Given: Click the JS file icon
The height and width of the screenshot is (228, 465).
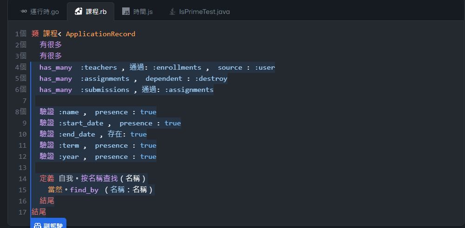Looking at the screenshot, I should click(x=126, y=12).
